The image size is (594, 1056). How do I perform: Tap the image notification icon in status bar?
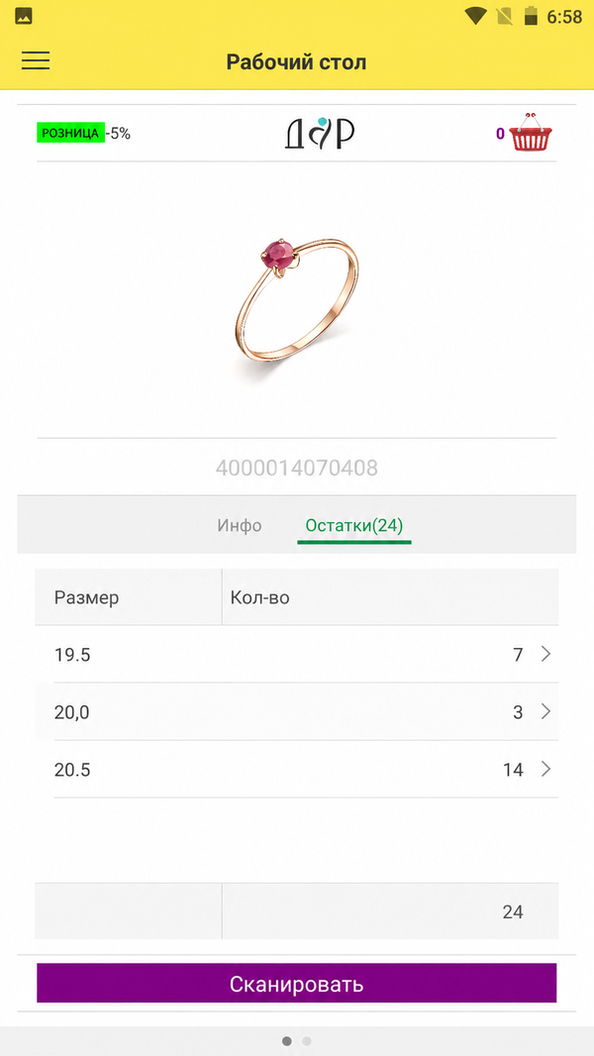24,16
